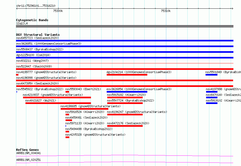The height and width of the screenshot is (166, 241).
Task: Click the DGV Structural Variants track title
Action: (38, 35)
